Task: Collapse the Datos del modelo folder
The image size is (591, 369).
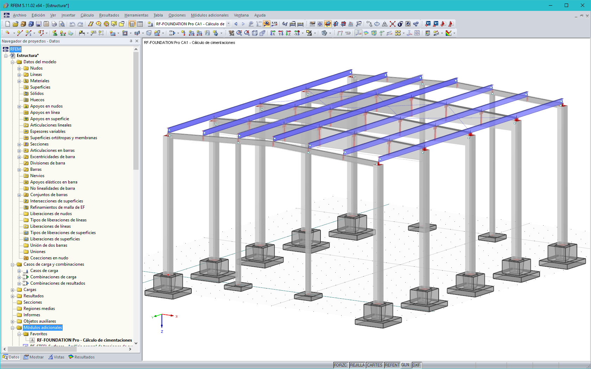Action: 13,62
